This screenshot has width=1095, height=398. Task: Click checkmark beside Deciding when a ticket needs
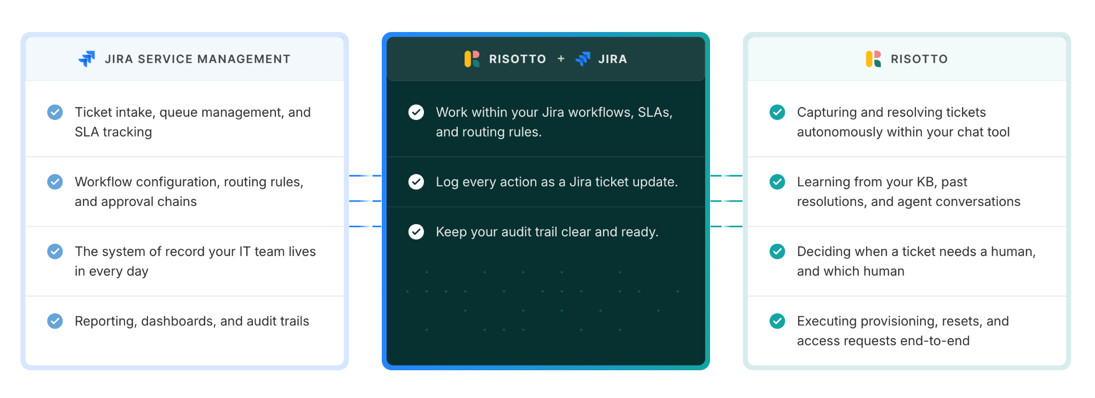[x=777, y=251]
